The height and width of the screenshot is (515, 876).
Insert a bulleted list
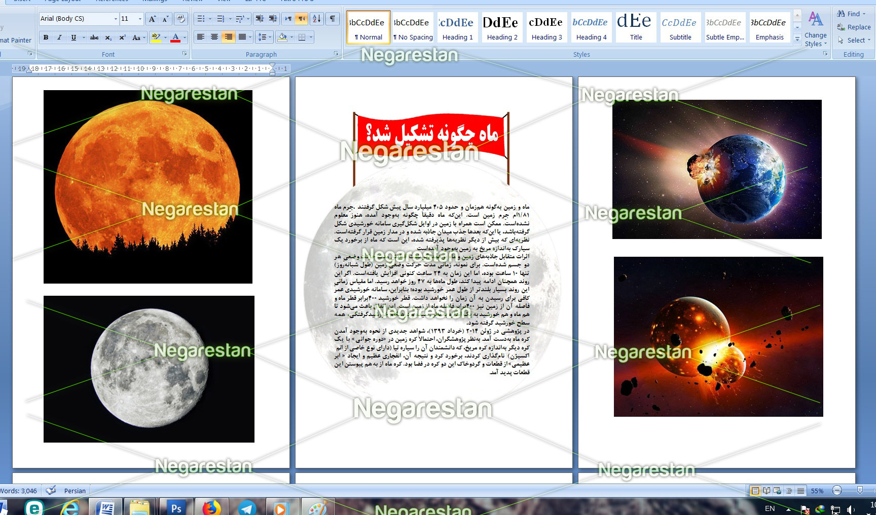(x=201, y=19)
